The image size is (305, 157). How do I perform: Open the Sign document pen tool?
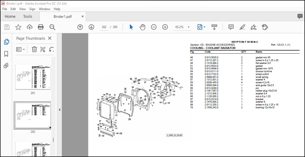254,27
